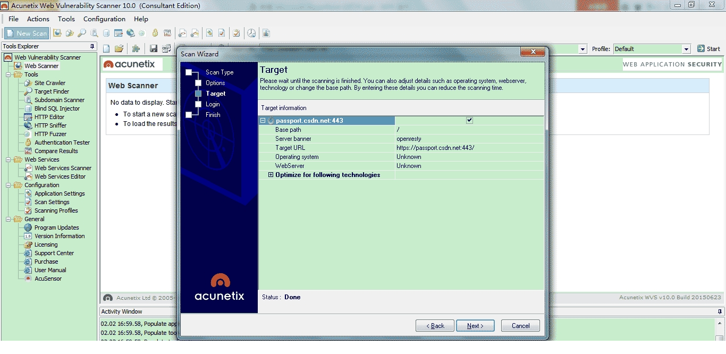Select Target Finder in Tools Explorer

[x=52, y=91]
